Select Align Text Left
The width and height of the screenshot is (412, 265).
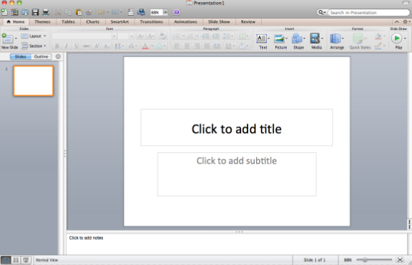pyautogui.click(x=177, y=46)
